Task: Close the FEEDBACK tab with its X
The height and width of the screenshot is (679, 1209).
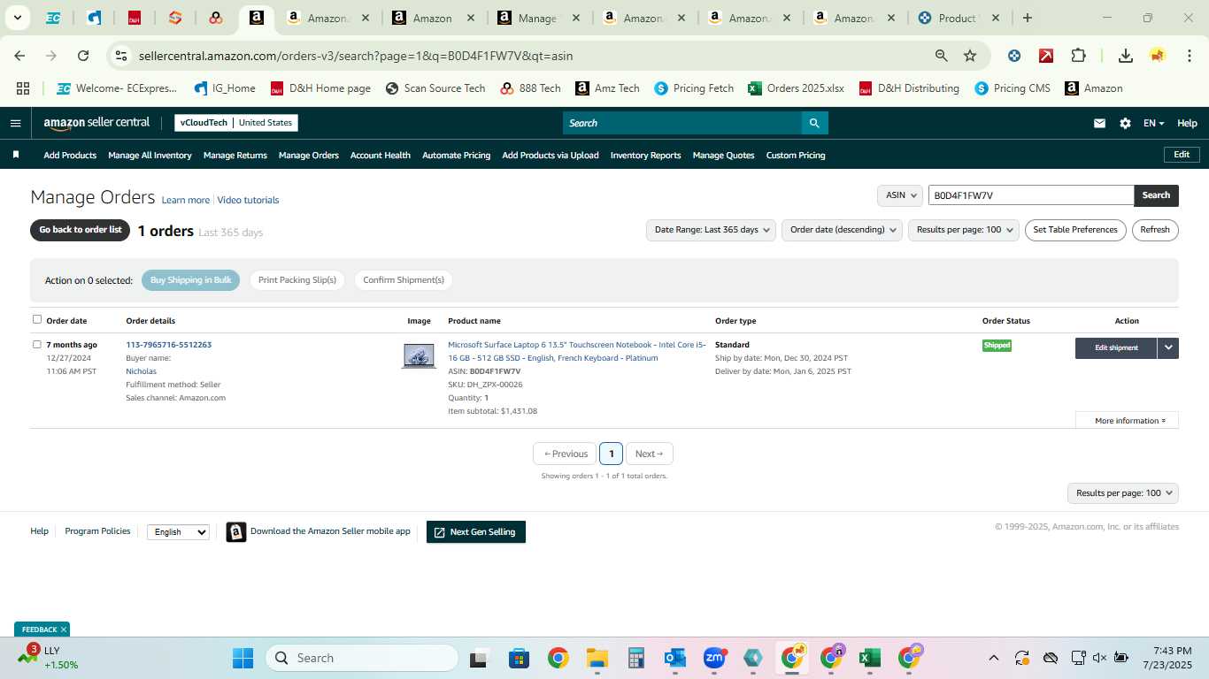Action: click(x=64, y=629)
